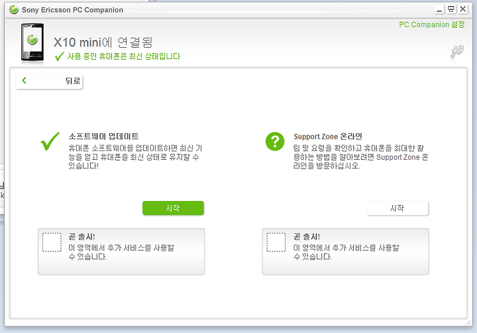The width and height of the screenshot is (477, 333).
Task: Click the dotted placeholder icon in left 곧 출시 card
Action: [52, 243]
